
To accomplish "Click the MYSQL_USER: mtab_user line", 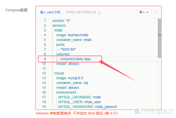I will pos(80,102).
